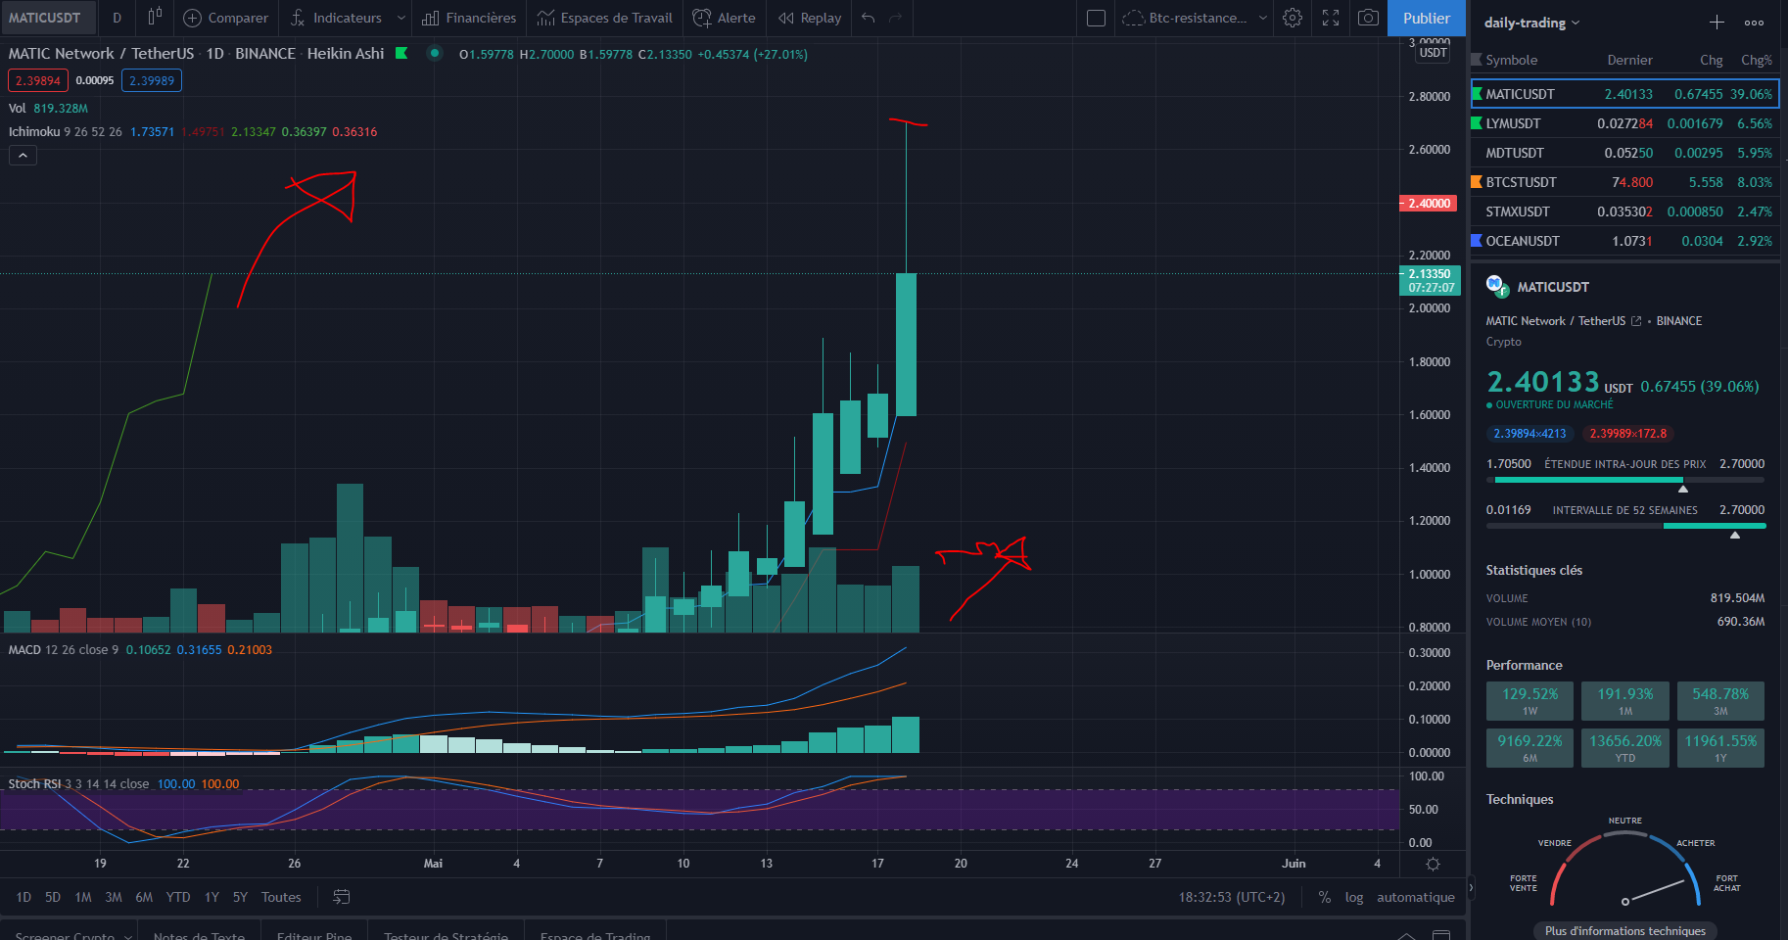Click the Publier button
The height and width of the screenshot is (940, 1788).
1427,18
